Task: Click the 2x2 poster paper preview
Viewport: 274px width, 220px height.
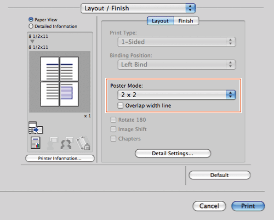Action: tap(60, 82)
